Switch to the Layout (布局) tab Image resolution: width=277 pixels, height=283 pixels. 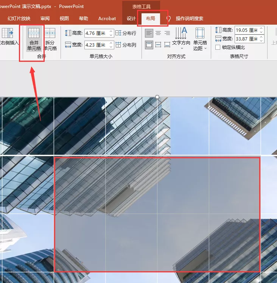(x=151, y=19)
